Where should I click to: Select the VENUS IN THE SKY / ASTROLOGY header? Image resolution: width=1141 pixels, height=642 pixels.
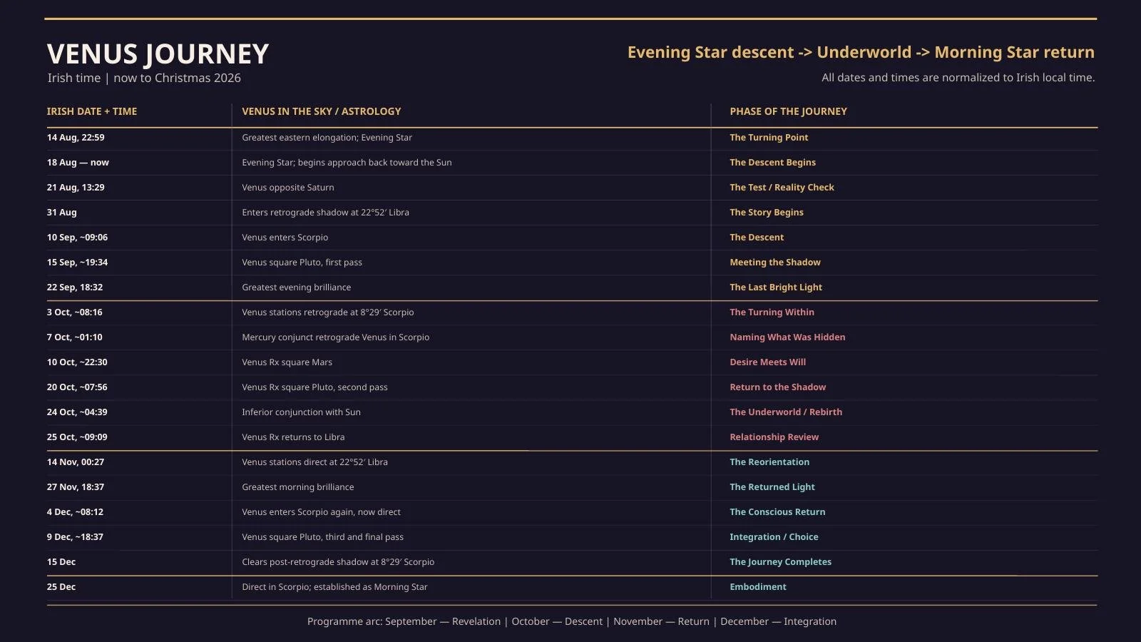(x=322, y=111)
